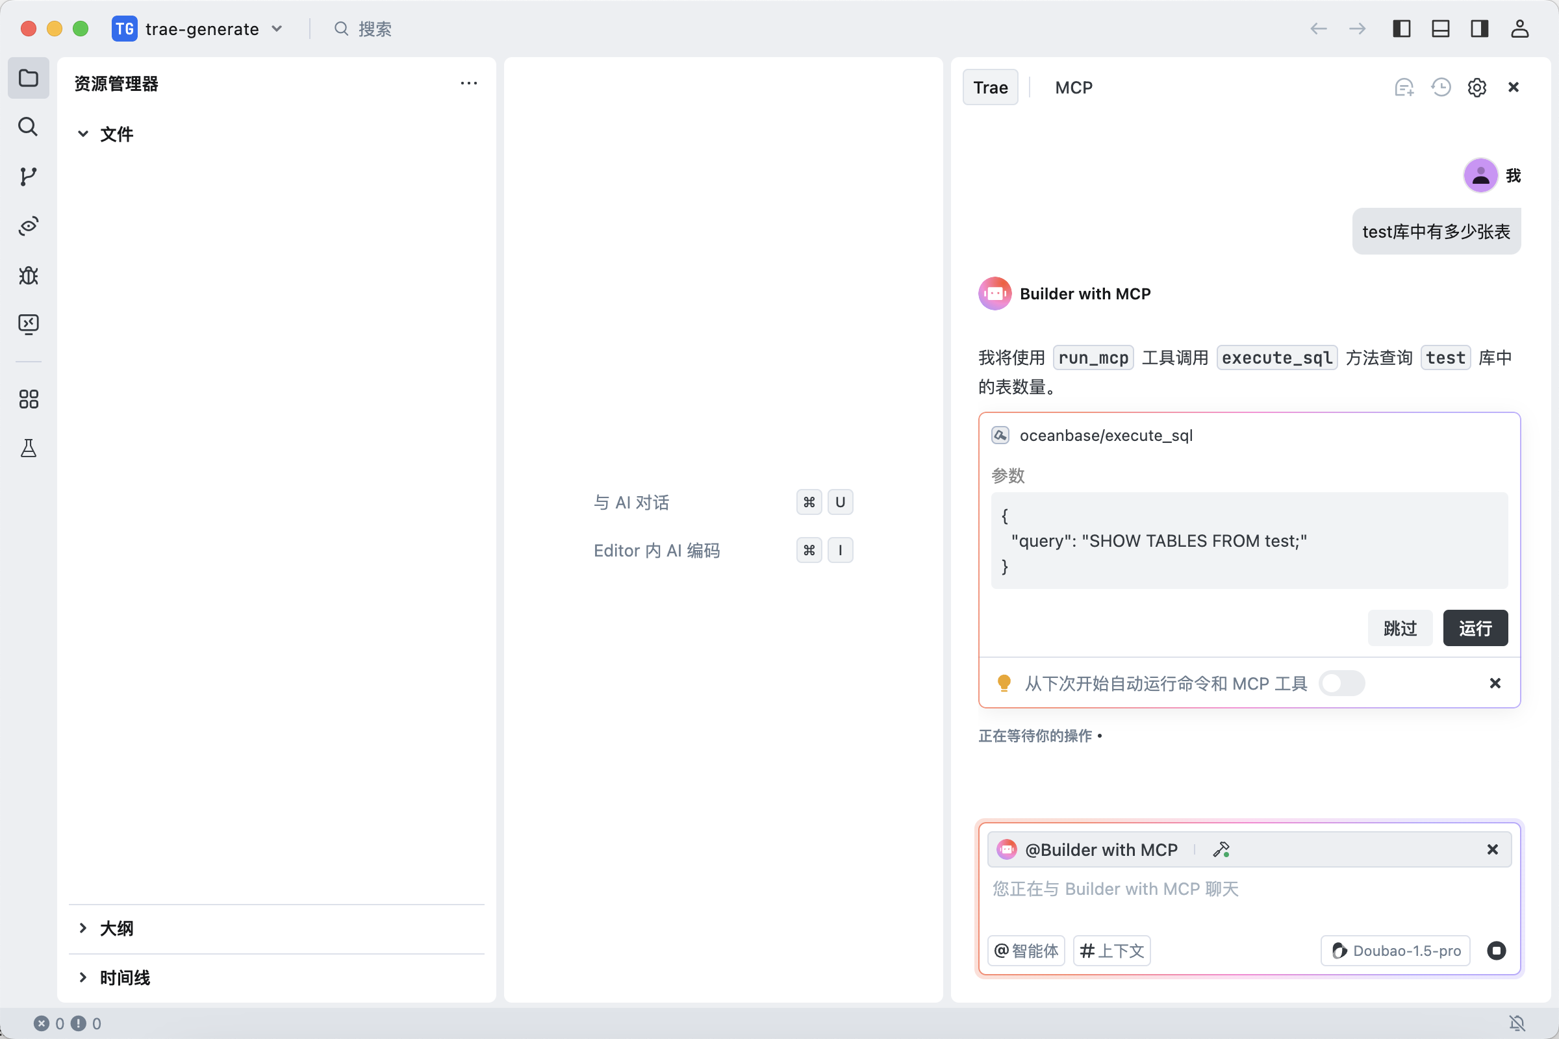Image resolution: width=1559 pixels, height=1039 pixels.
Task: Start new chat icon in Trae panel
Action: pos(1404,88)
